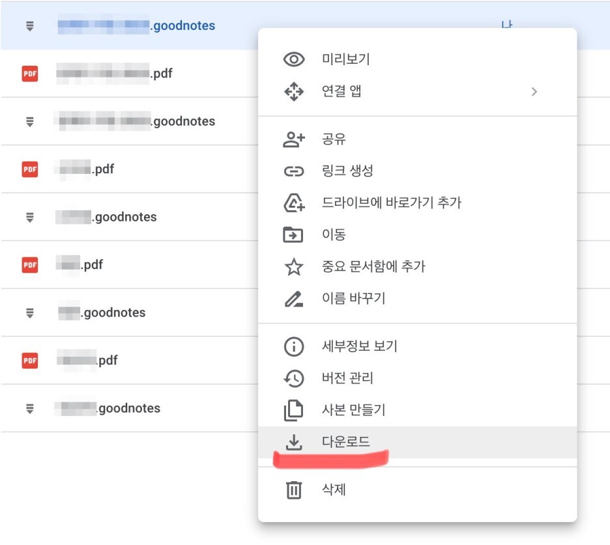The width and height of the screenshot is (610, 545).
Task: Choose 링크 생성 in the context menu
Action: pos(418,171)
